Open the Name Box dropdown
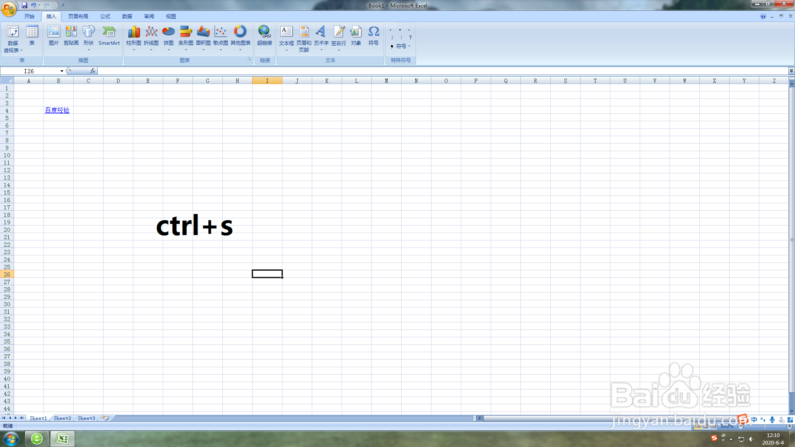The image size is (795, 447). point(62,71)
